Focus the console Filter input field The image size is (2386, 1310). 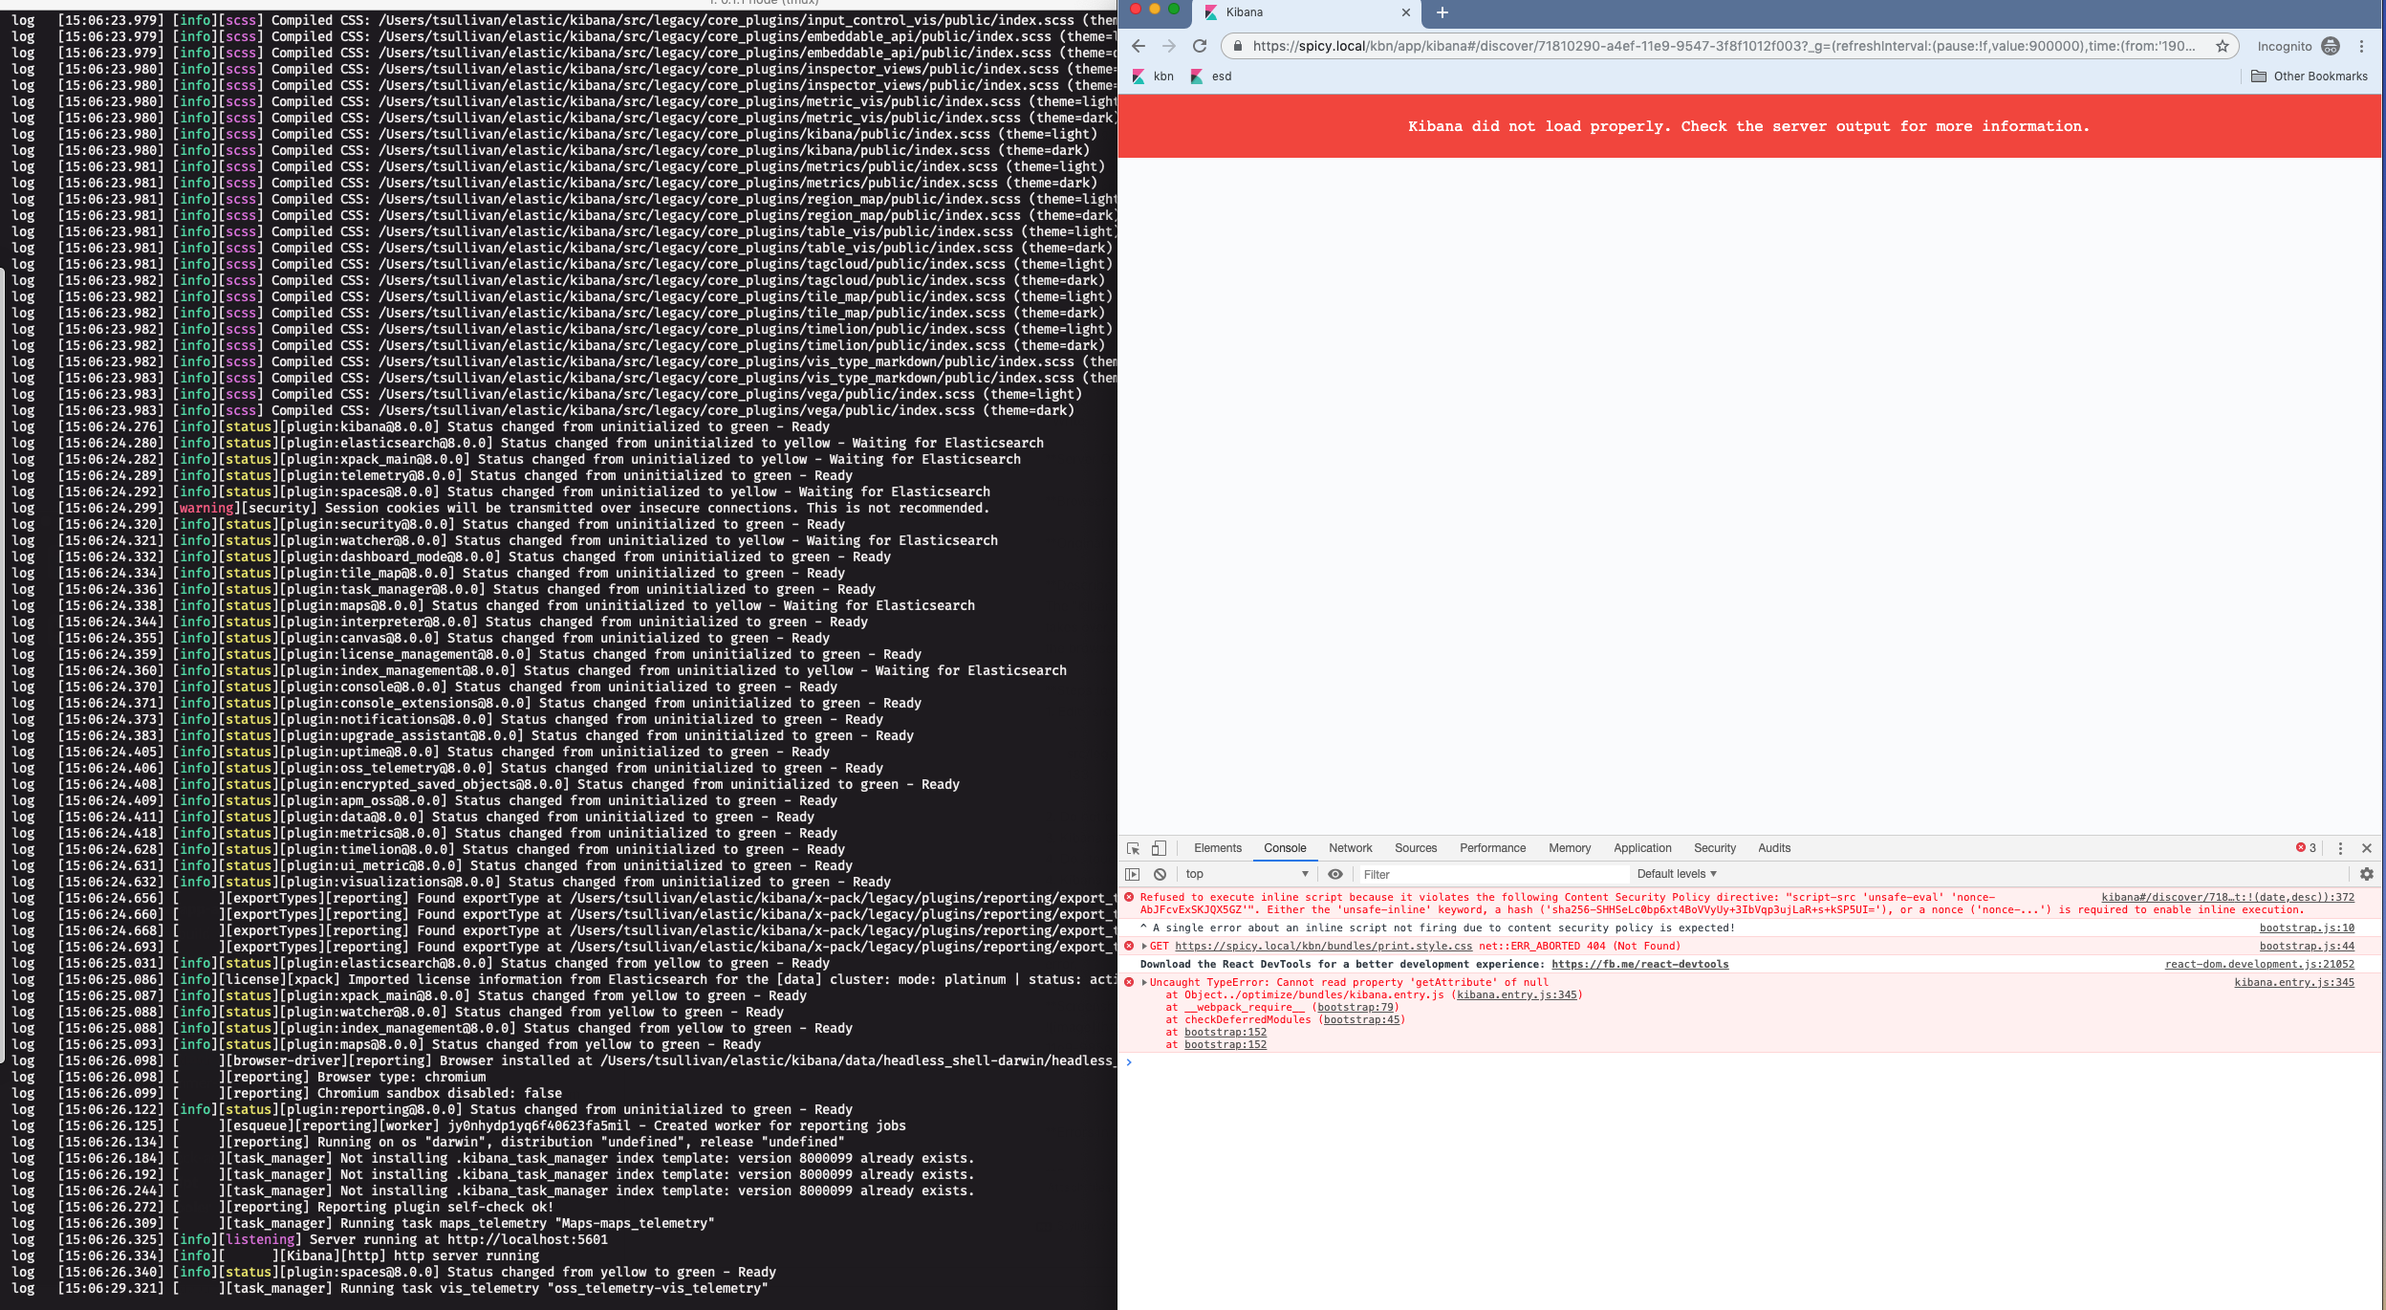(x=1494, y=874)
